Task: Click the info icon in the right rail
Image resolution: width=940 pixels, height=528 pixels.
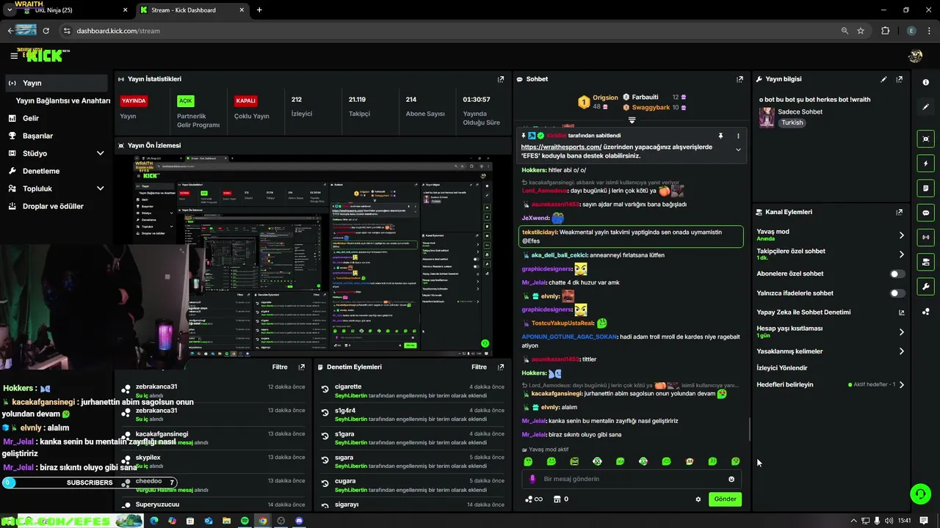Action: (x=926, y=82)
